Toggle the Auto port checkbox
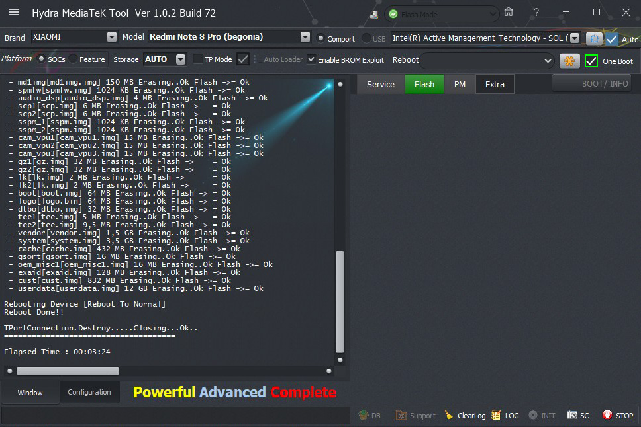This screenshot has height=427, width=641. coord(613,39)
